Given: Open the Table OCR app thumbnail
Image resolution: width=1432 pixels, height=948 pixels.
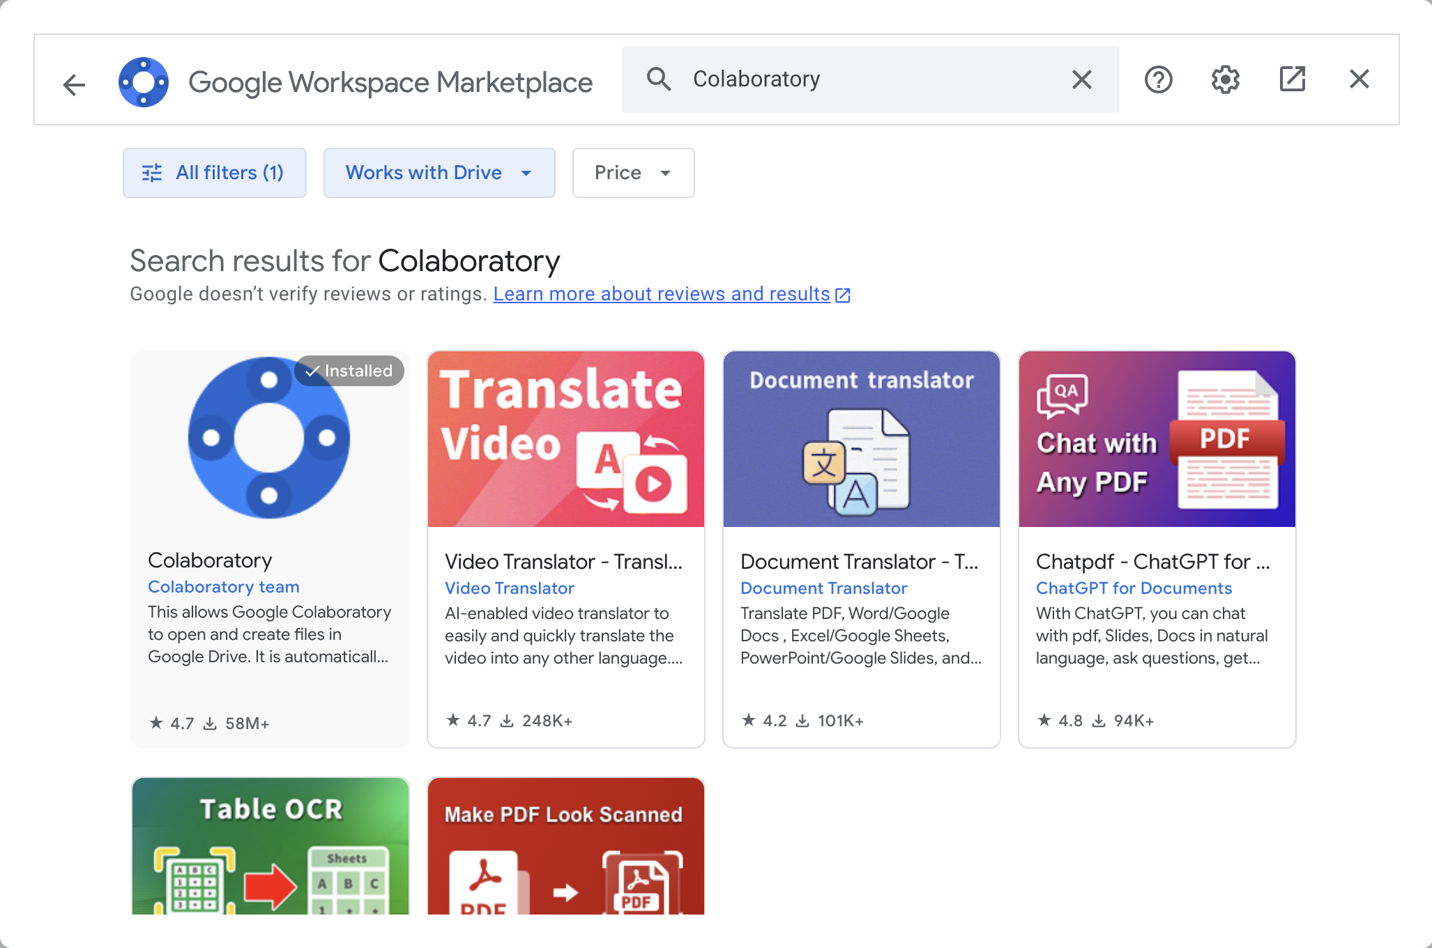Looking at the screenshot, I should coord(271,846).
